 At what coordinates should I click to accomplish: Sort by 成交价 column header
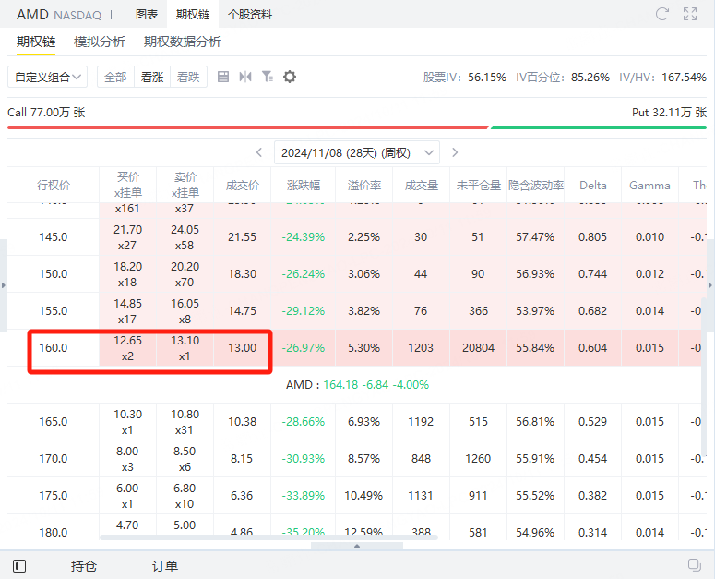tap(242, 185)
